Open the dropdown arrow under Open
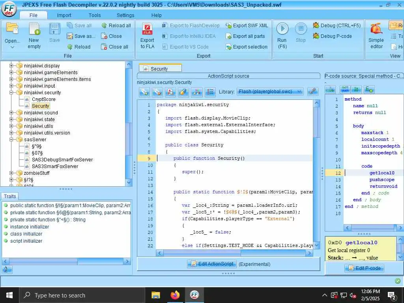Screen dimensions: 404x303 click(12, 47)
